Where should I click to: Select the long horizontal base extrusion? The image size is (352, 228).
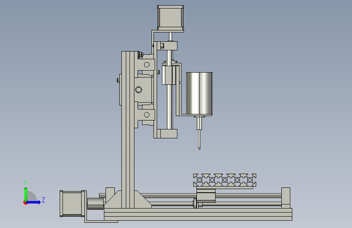click(198, 214)
